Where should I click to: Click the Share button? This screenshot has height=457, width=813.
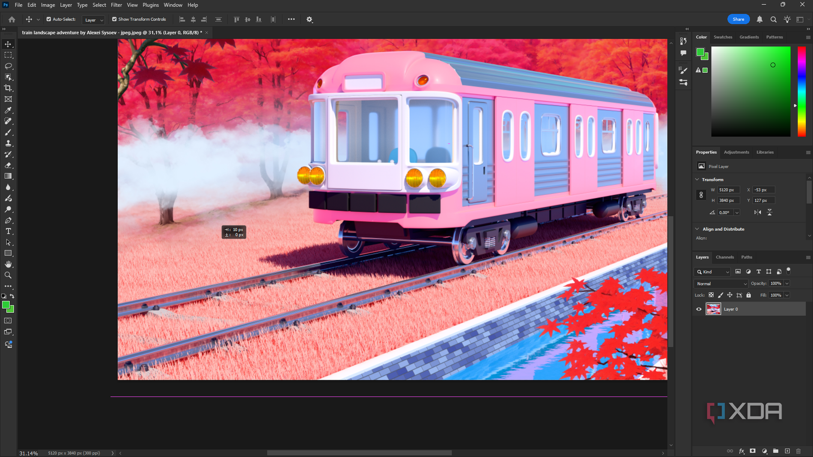point(738,19)
